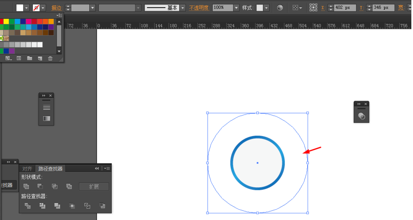
Task: Apply Intersect shape mode
Action: [55, 186]
